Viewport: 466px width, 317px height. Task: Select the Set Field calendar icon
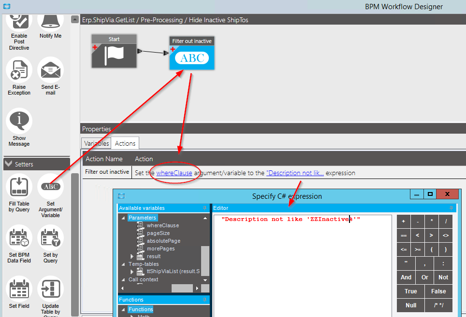[19, 289]
